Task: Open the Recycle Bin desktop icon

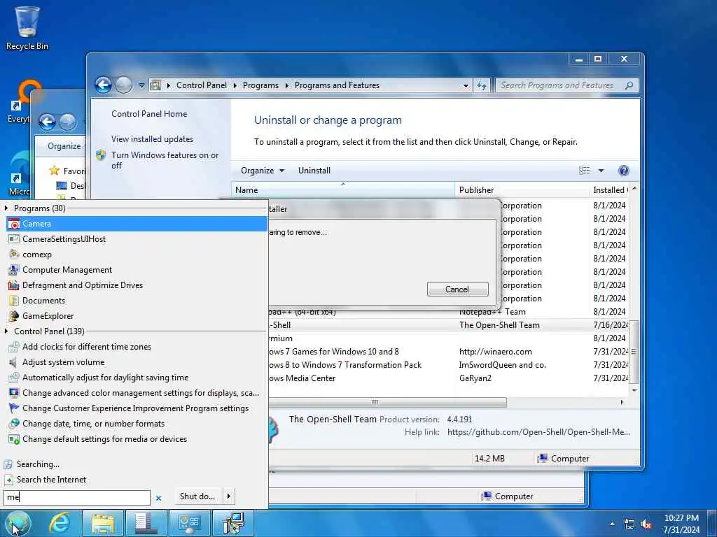Action: click(x=27, y=28)
